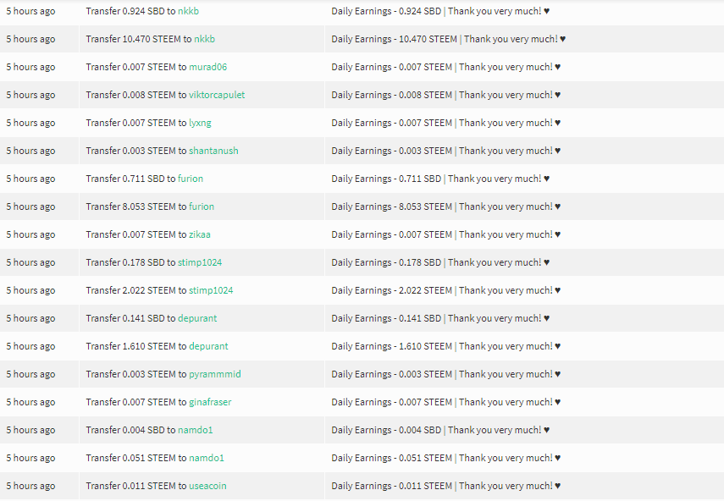Click '5 hours ago' in zikaa row
The height and width of the screenshot is (501, 724).
pyautogui.click(x=31, y=234)
